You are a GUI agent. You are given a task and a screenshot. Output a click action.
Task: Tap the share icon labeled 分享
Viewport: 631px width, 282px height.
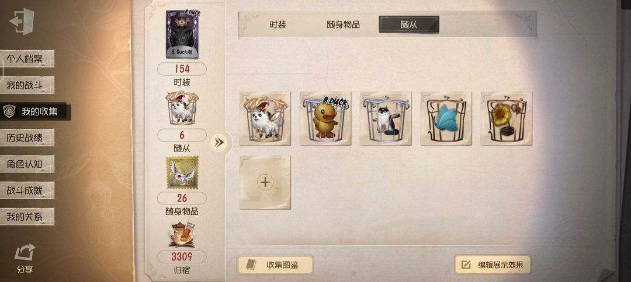(x=25, y=258)
